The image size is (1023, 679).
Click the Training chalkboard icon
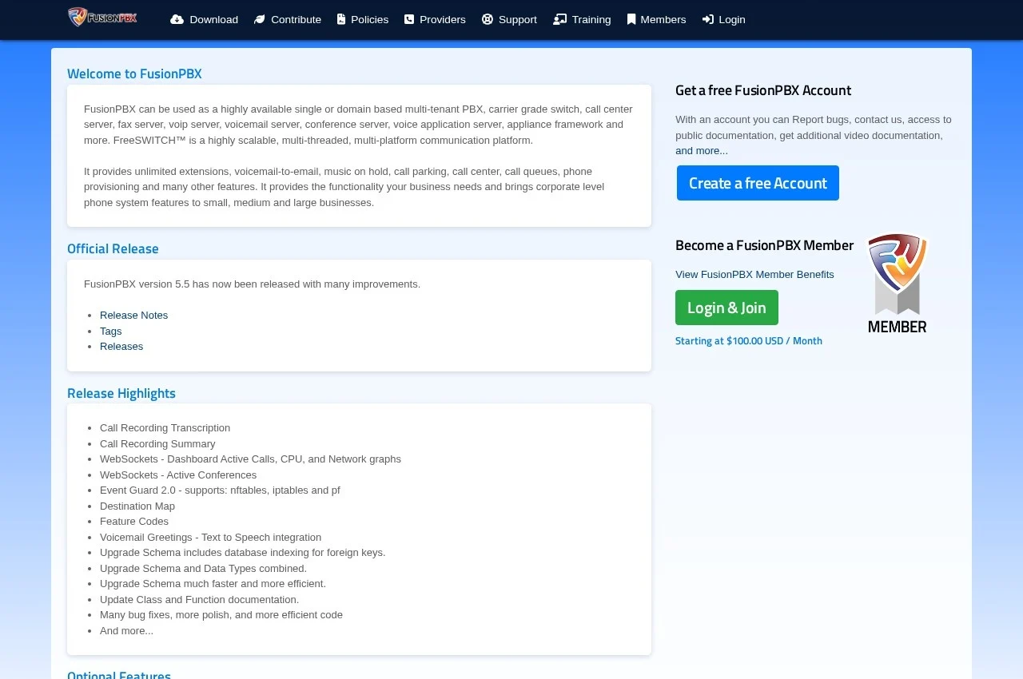point(560,19)
